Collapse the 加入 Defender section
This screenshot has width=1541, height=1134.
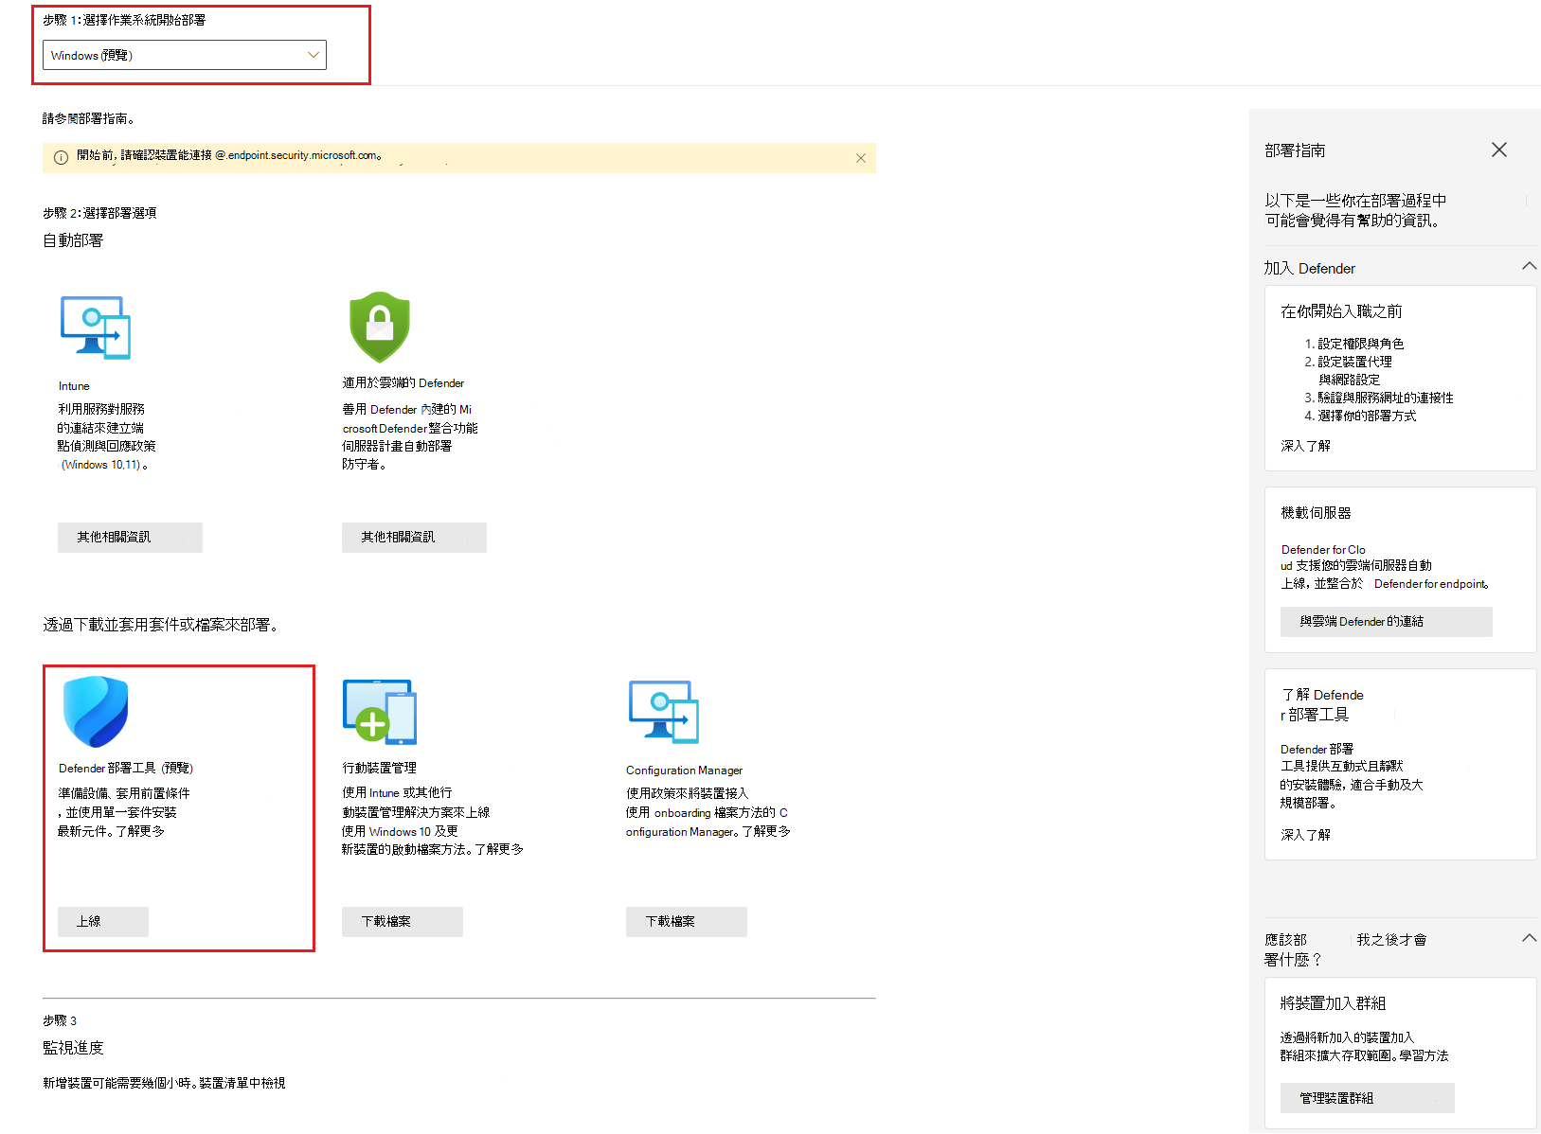(1529, 267)
